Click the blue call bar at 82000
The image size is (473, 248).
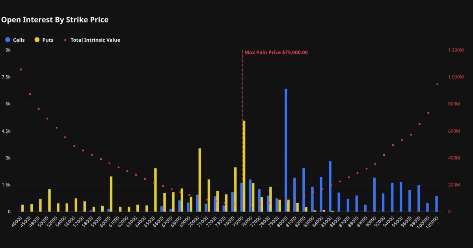tap(304, 190)
